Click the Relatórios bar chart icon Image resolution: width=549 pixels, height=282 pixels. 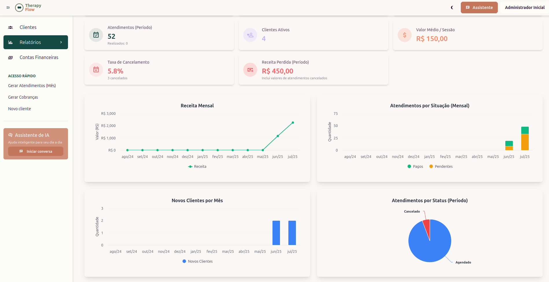[x=10, y=42]
